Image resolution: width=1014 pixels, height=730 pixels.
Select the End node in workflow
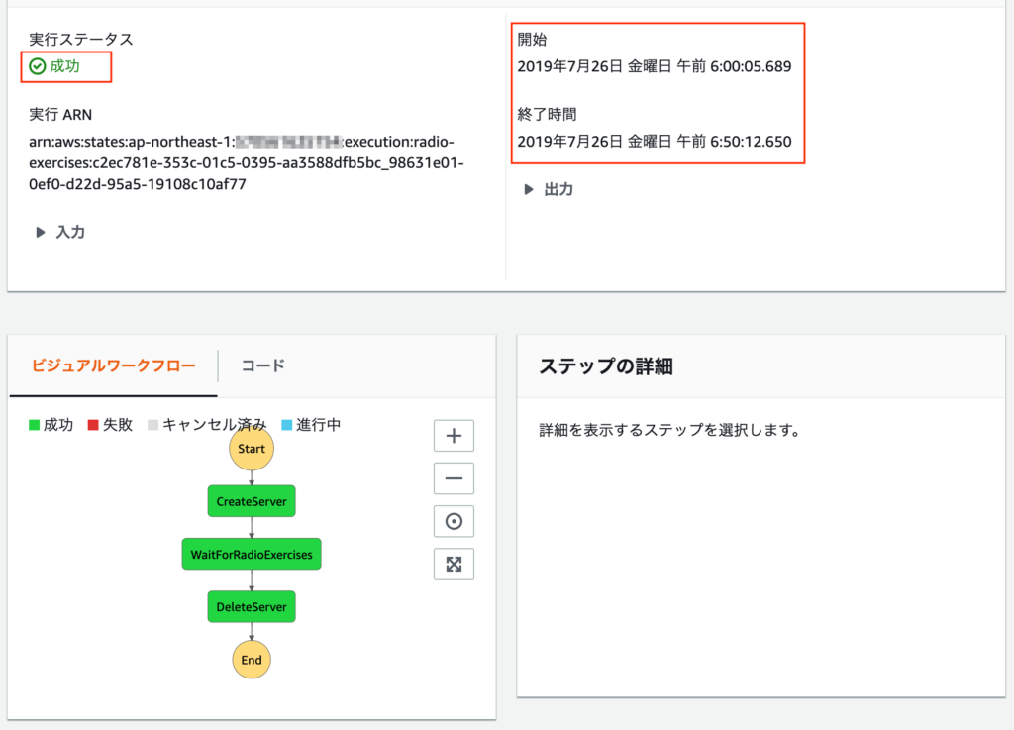[x=252, y=660]
